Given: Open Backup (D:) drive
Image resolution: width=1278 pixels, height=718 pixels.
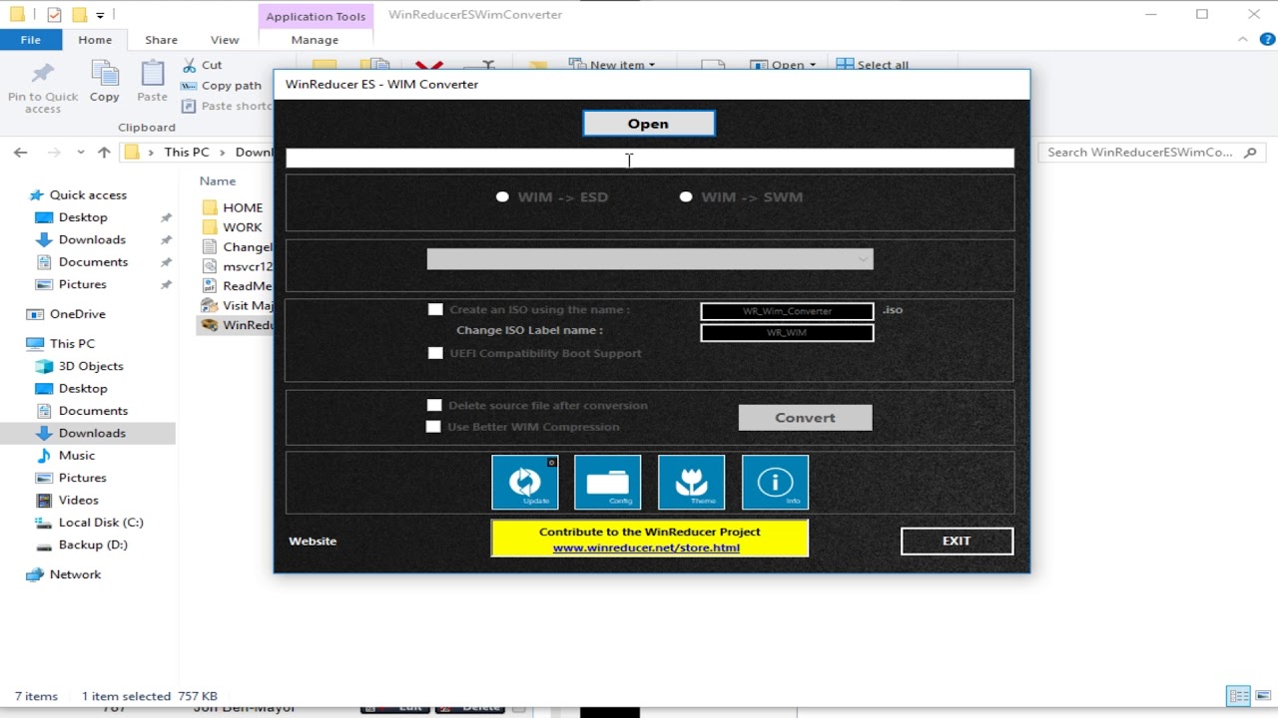Looking at the screenshot, I should click(93, 545).
